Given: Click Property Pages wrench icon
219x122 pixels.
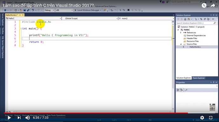Looking at the screenshot, I should 186,90.
